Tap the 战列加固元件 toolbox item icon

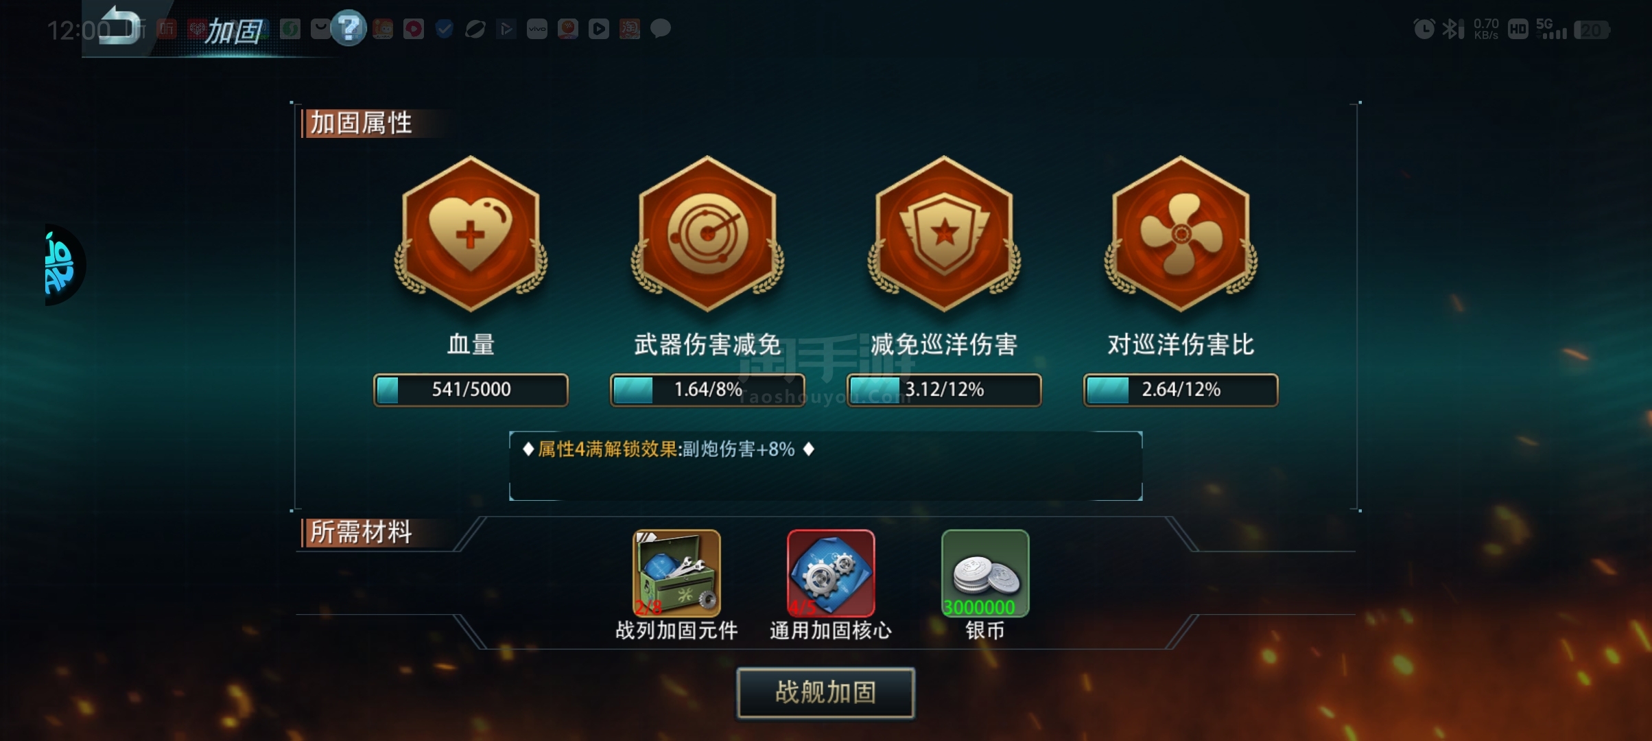(x=676, y=573)
